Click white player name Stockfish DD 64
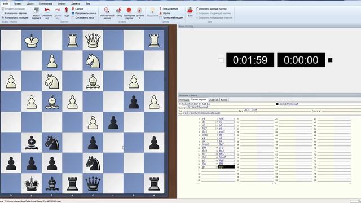Viewport: 361px width, 203px height. 196,104
